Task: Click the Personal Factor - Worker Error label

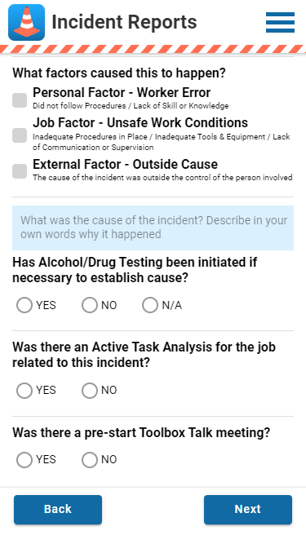Action: point(122,93)
